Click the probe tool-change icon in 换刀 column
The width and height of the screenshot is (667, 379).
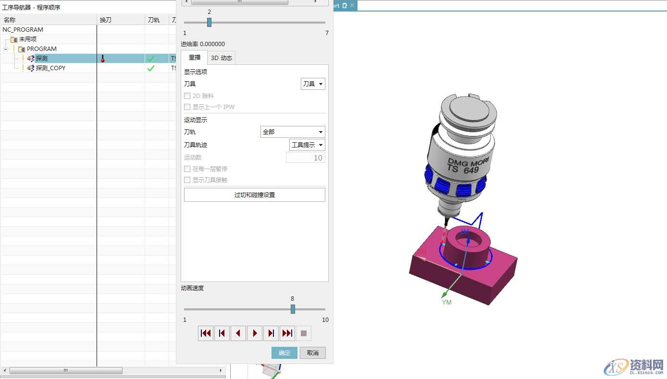(x=102, y=59)
